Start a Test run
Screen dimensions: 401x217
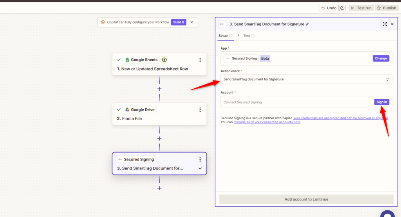(361, 8)
